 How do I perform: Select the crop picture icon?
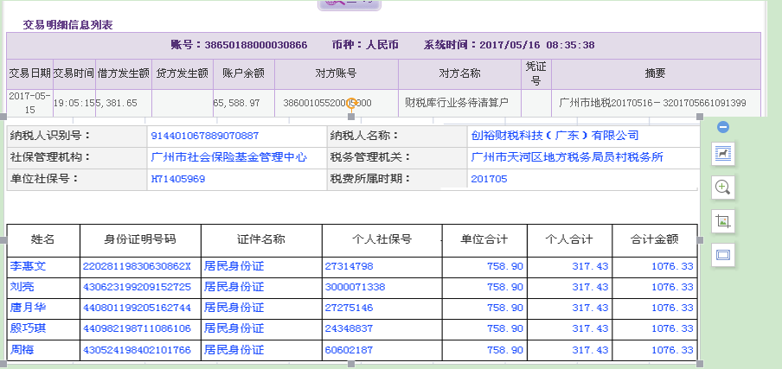pyautogui.click(x=722, y=220)
